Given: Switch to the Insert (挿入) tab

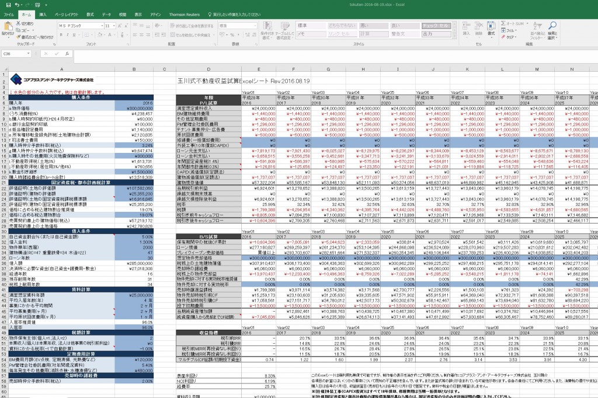Looking at the screenshot, I should pos(43,15).
